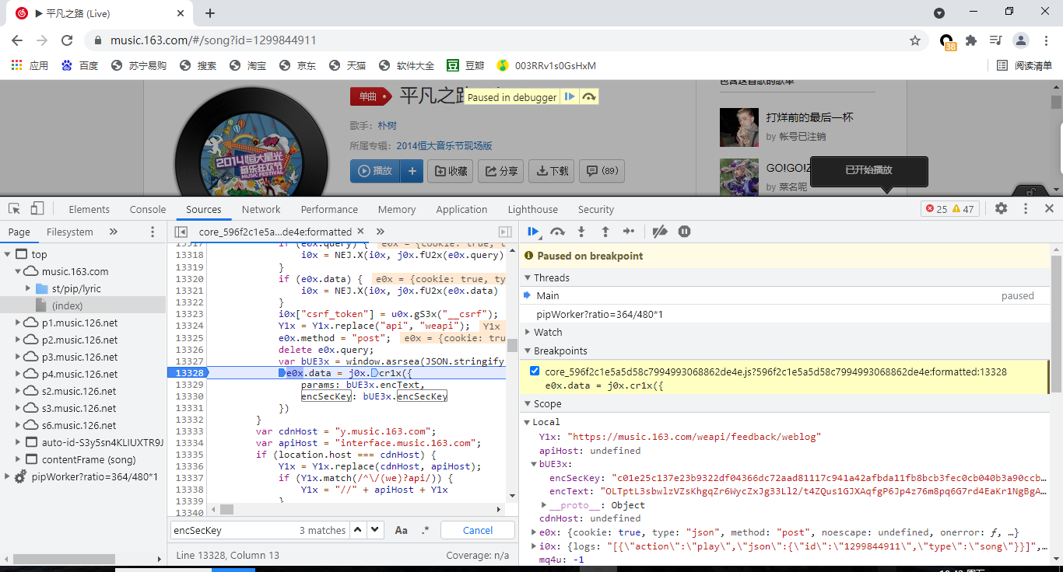The image size is (1063, 572).
Task: Collapse the Scope section
Action: tap(528, 403)
